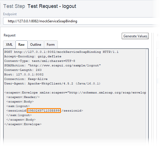Click the closing soapenv:Envelope tag

click(x=23, y=124)
